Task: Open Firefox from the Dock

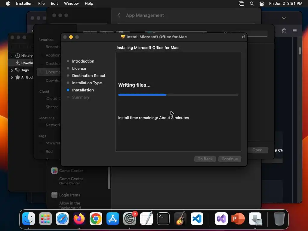Action: (x=79, y=219)
